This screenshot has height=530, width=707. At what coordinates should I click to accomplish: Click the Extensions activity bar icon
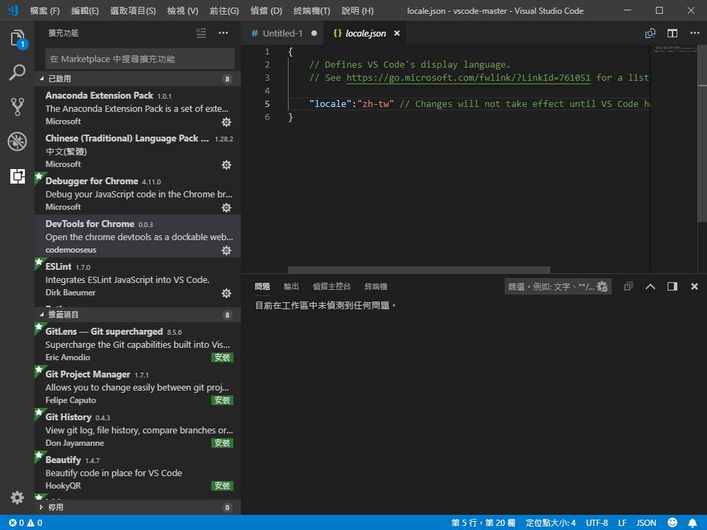17,176
